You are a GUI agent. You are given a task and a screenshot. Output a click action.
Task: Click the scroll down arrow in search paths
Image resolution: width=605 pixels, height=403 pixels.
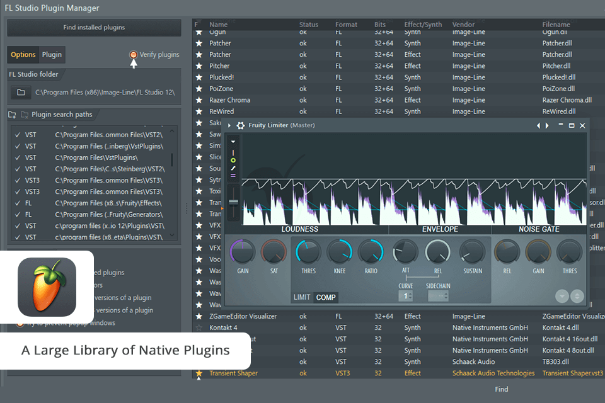(172, 235)
